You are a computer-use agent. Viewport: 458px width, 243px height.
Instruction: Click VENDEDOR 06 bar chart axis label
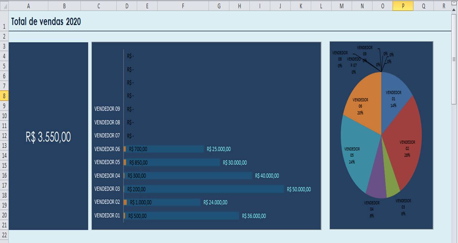click(x=107, y=149)
